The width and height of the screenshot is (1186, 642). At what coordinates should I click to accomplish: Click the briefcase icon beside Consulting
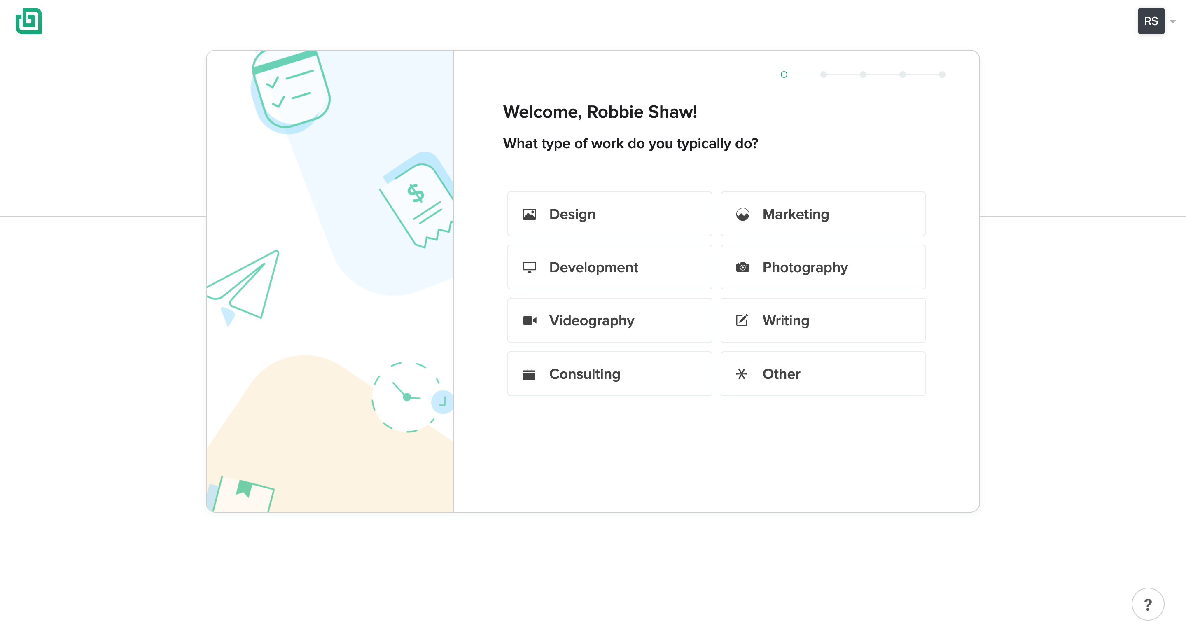point(529,374)
